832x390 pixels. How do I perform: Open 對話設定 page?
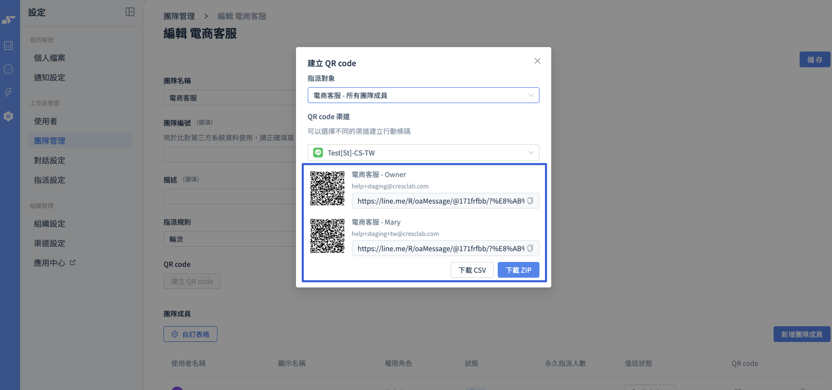point(50,160)
